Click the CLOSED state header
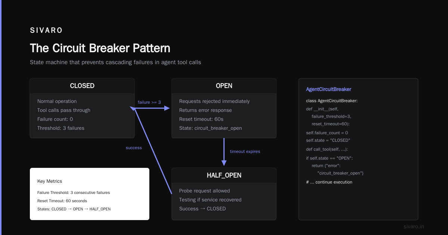The height and width of the screenshot is (235, 448). click(82, 86)
